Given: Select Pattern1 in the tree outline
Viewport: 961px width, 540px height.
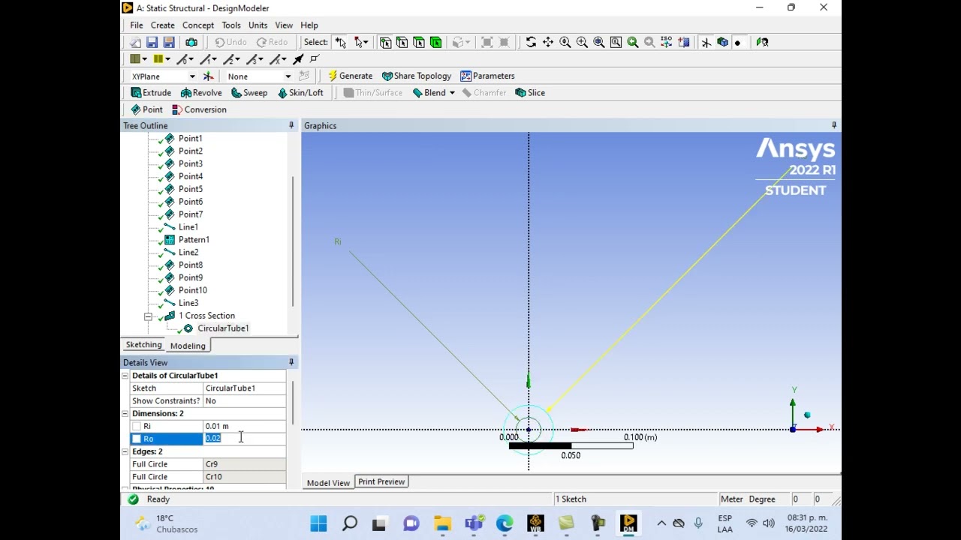Looking at the screenshot, I should 194,240.
